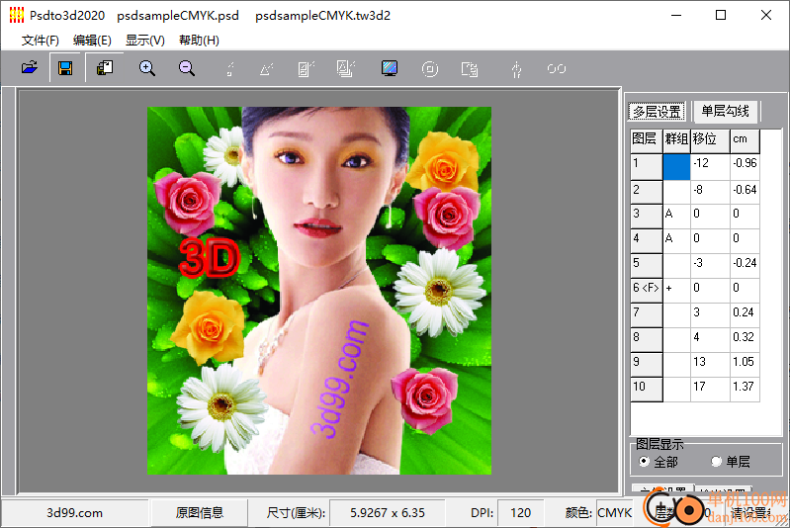Click the glasses icon in toolbar
The height and width of the screenshot is (528, 790).
pyautogui.click(x=557, y=68)
